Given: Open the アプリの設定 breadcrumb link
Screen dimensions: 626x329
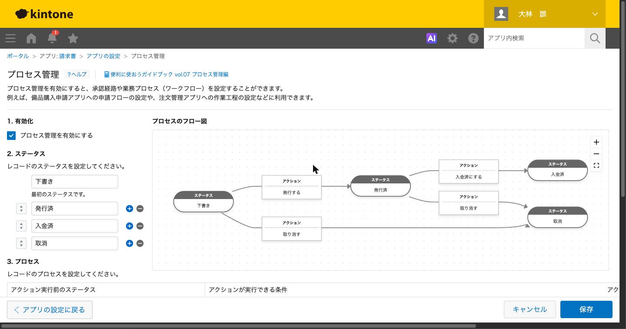Looking at the screenshot, I should coord(103,56).
